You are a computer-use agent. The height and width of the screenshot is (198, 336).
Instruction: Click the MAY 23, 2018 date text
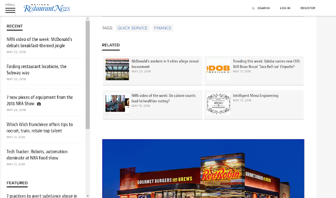pos(141,71)
